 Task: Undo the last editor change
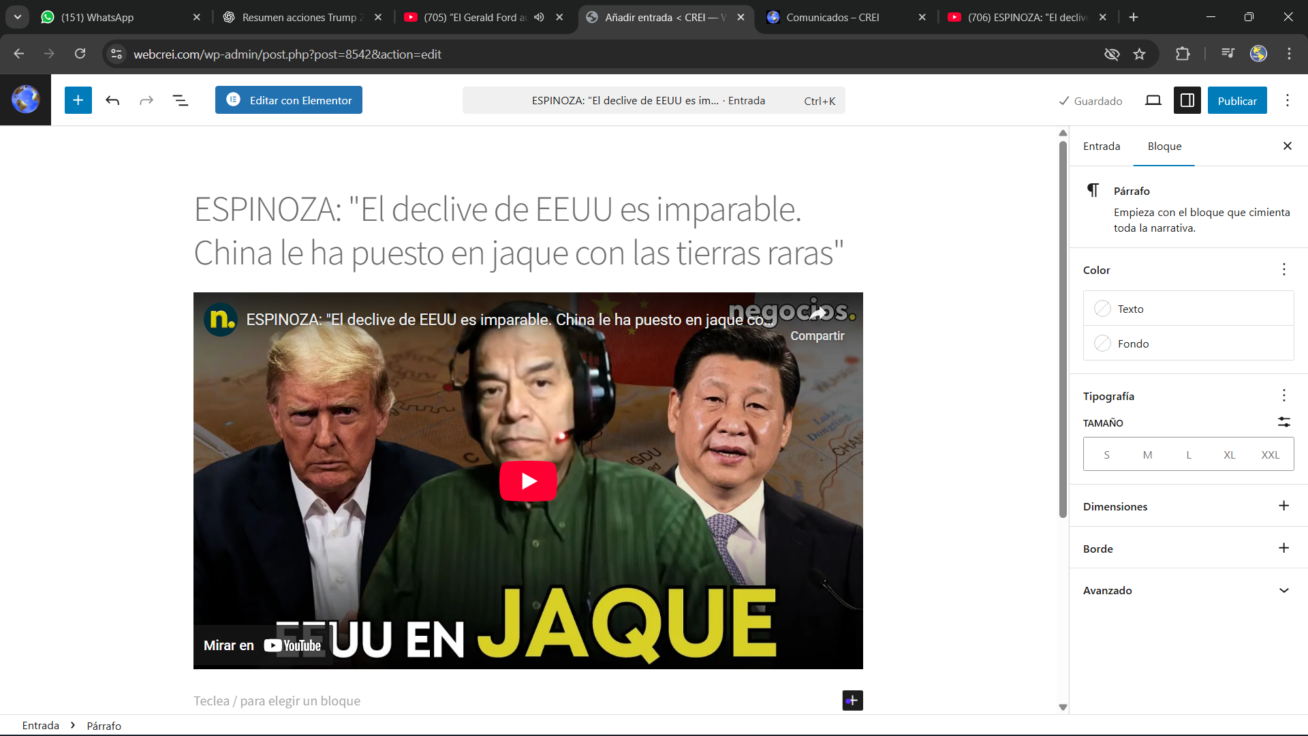pyautogui.click(x=112, y=100)
